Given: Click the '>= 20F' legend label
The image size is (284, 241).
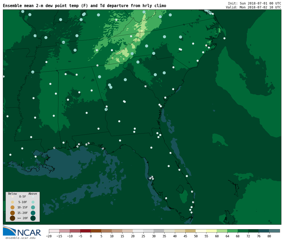Looking at the screenshot, I should coord(23,218).
